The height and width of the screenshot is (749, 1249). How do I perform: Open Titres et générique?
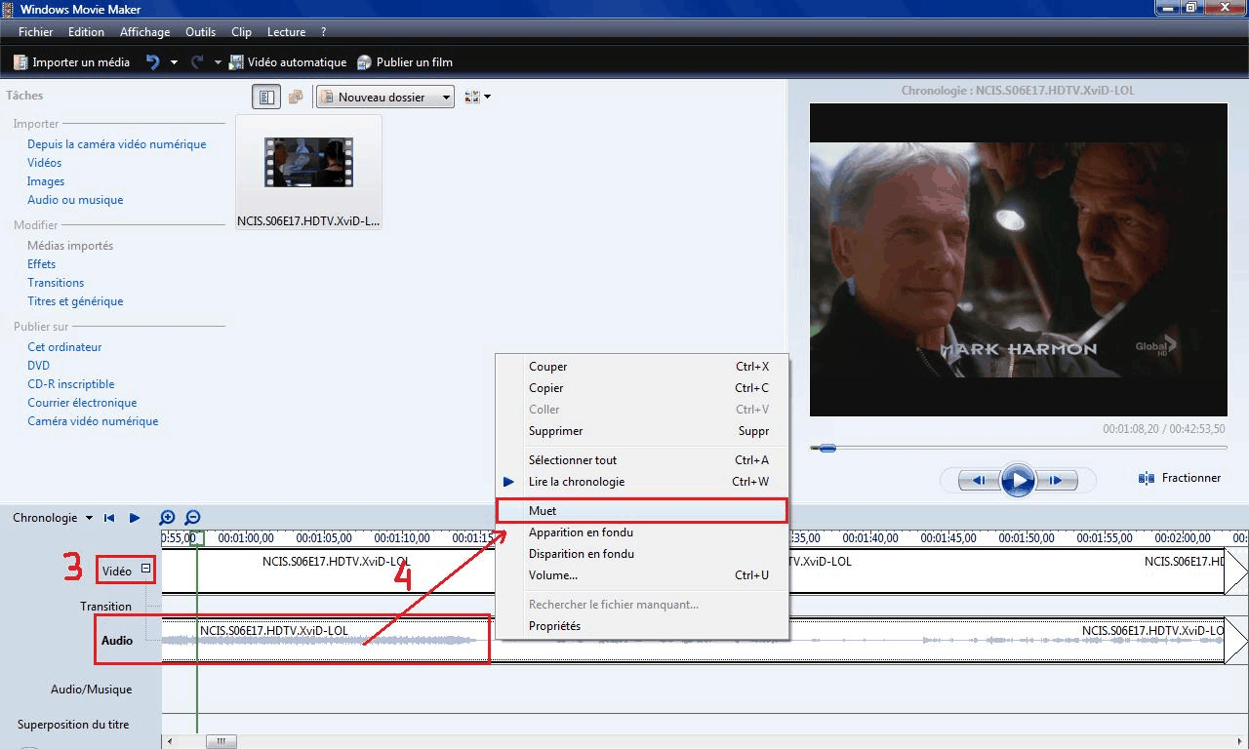(75, 301)
